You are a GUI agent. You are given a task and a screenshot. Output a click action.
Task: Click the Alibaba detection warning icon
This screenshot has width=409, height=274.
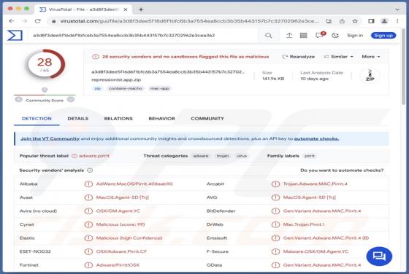pos(88,184)
